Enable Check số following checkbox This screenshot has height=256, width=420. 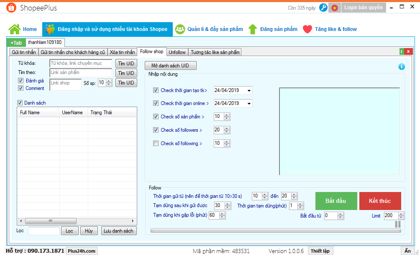pos(156,143)
